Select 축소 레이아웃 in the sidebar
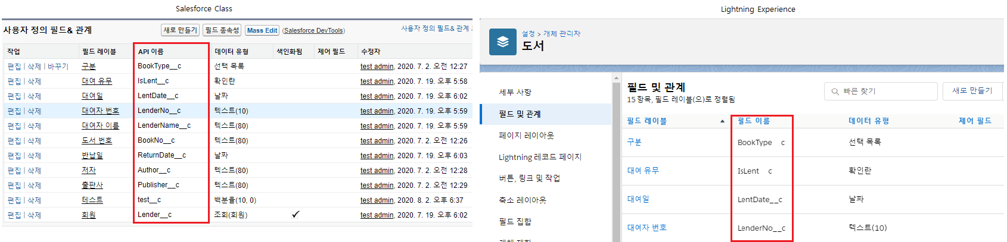Screen dimensions: 1007x242 [x=523, y=200]
